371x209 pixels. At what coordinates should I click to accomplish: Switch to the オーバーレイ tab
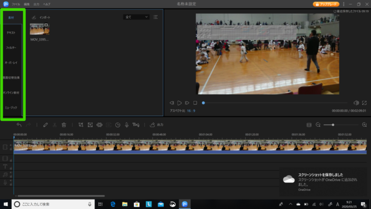(11, 63)
